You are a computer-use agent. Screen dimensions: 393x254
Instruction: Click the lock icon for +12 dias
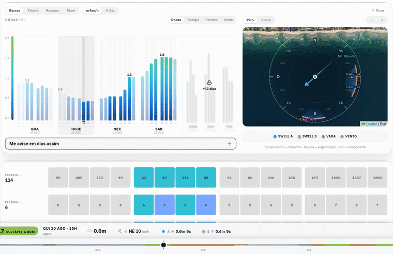pos(209,82)
